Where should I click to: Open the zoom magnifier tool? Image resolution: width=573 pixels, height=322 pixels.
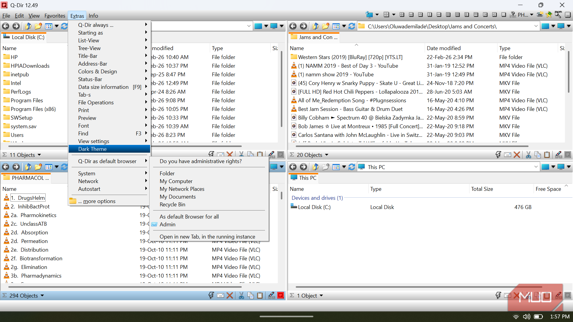click(x=558, y=15)
